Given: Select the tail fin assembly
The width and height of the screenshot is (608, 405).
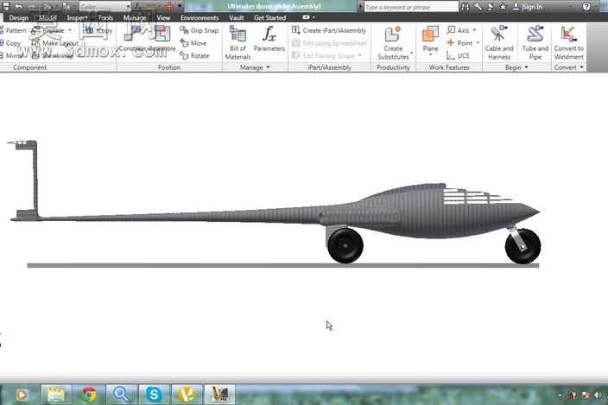Looking at the screenshot, I should point(26,180).
